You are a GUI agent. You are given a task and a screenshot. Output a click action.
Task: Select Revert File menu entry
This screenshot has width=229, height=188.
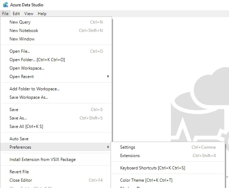pos(56,172)
